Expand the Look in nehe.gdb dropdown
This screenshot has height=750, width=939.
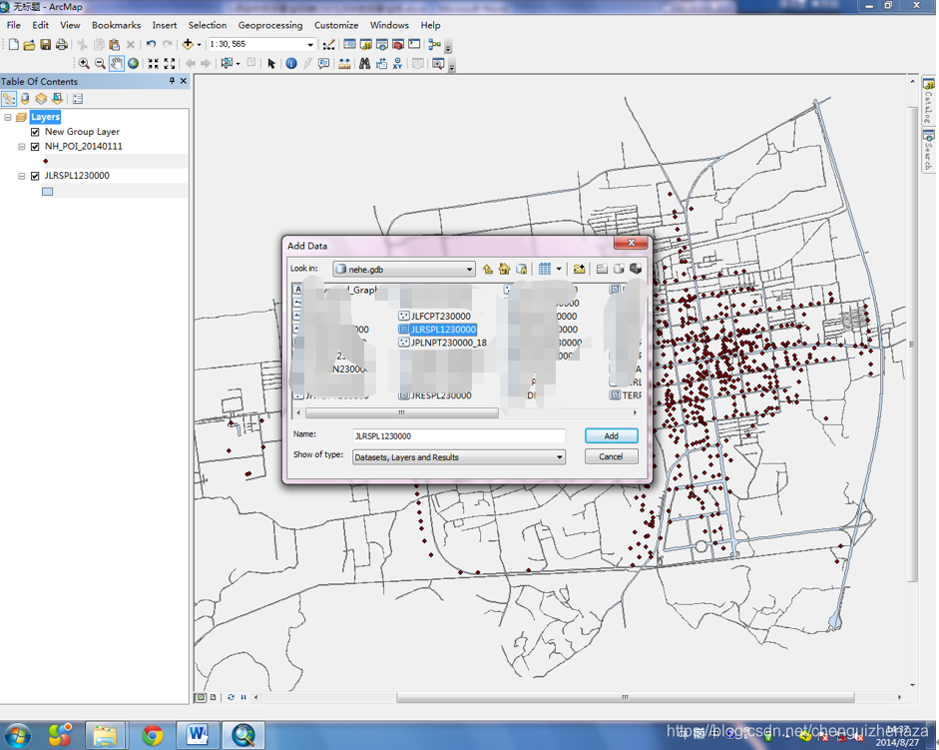(x=469, y=270)
